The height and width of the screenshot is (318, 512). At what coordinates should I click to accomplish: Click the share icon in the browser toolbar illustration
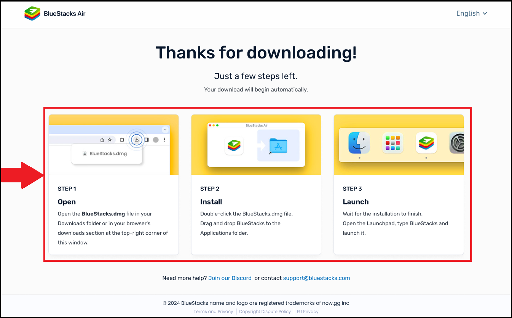(102, 139)
